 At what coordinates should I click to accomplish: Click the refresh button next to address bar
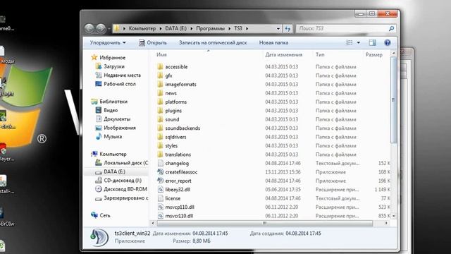tap(288, 28)
